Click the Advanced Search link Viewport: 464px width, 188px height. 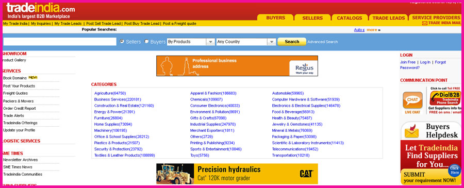(323, 42)
